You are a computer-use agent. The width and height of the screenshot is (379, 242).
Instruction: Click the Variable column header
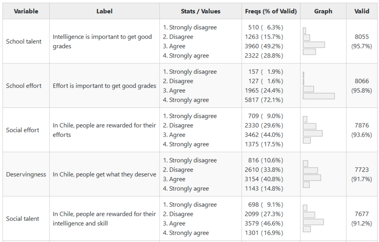coord(26,11)
